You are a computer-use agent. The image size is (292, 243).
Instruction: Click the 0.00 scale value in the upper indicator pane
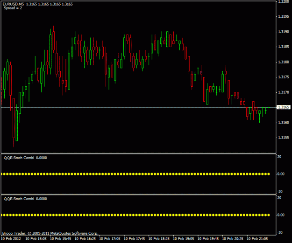[x=281, y=174]
